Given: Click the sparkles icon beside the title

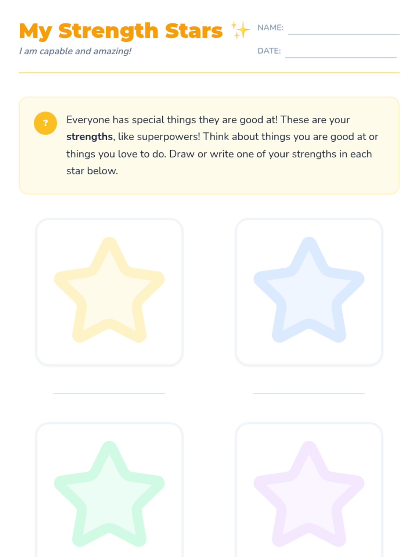Looking at the screenshot, I should pos(240,30).
